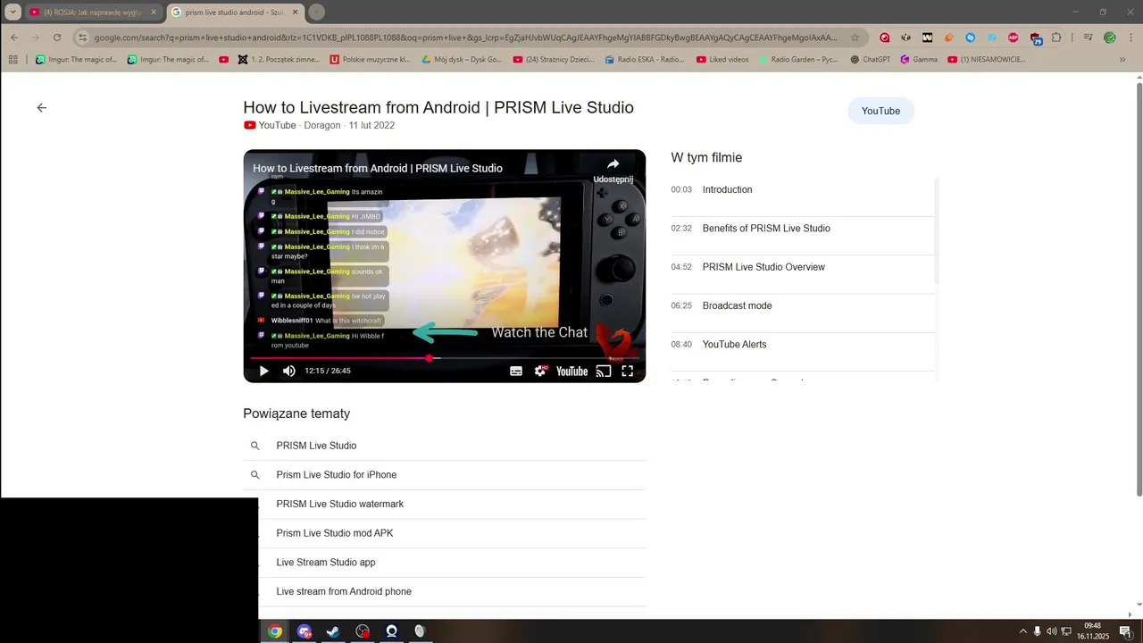This screenshot has height=643, width=1143.
Task: Click the Chrome taskbar icon
Action: [275, 630]
